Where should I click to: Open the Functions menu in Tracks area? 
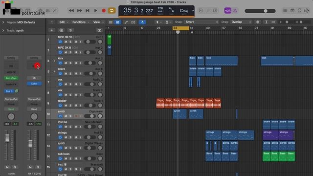[80, 22]
